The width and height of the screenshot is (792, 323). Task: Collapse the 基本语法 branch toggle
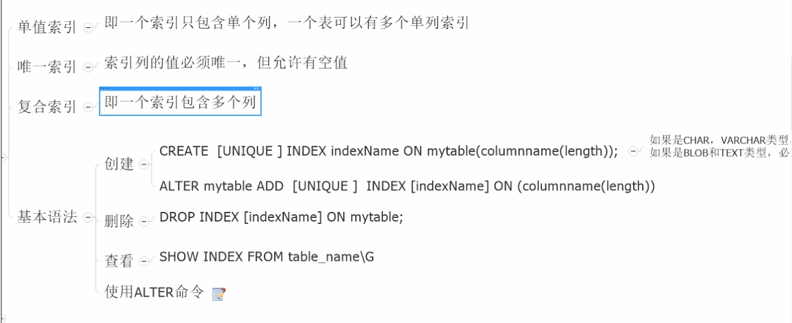point(88,217)
